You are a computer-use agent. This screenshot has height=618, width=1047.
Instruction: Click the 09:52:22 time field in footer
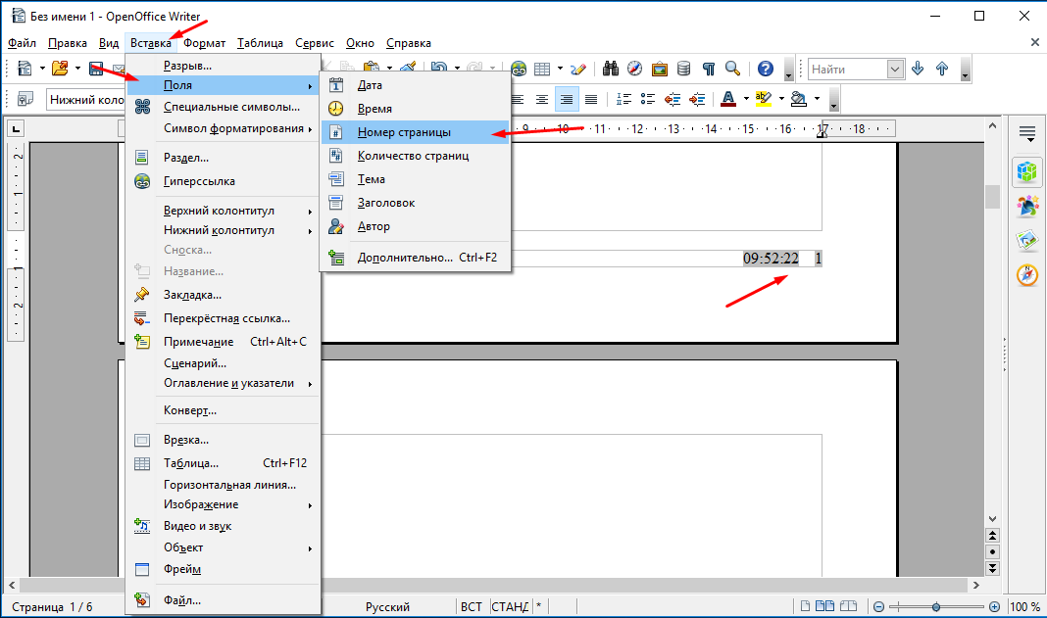tap(771, 259)
